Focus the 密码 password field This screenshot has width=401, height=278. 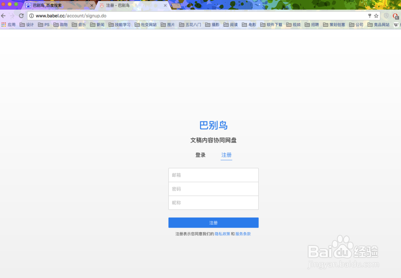pyautogui.click(x=214, y=189)
